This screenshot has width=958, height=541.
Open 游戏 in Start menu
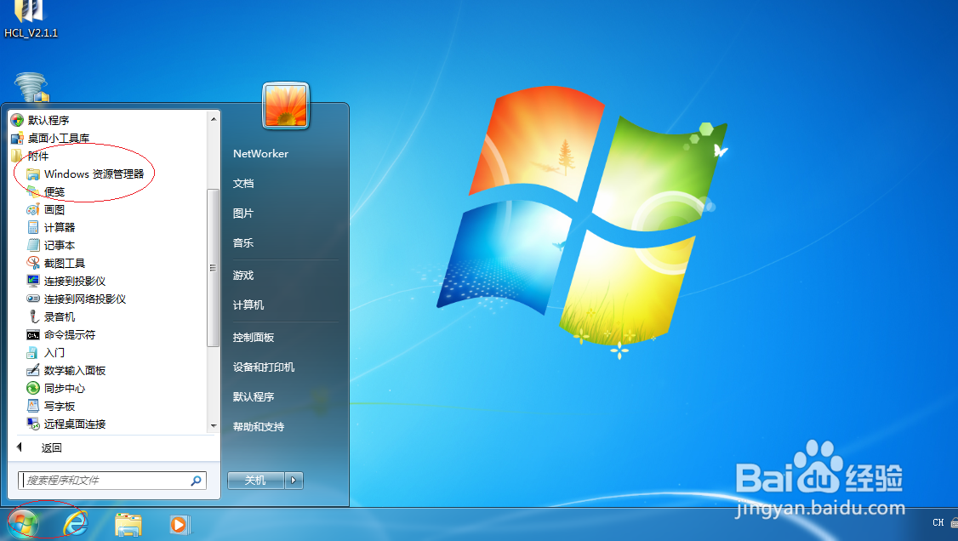pos(243,276)
